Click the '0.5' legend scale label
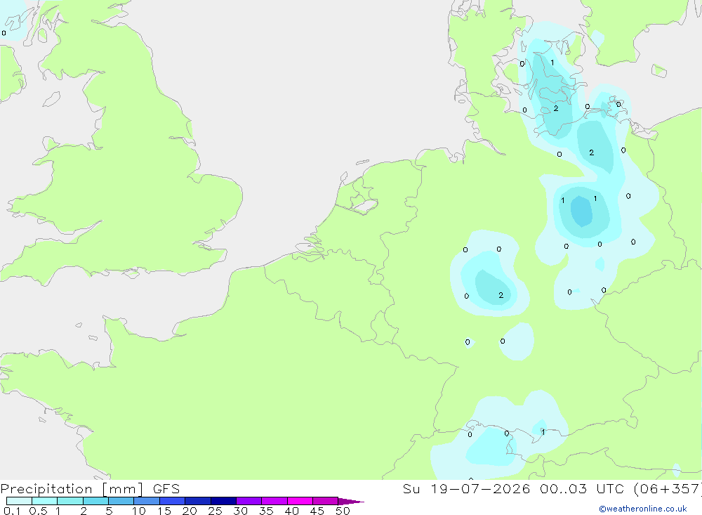The height and width of the screenshot is (515, 702). tap(38, 511)
